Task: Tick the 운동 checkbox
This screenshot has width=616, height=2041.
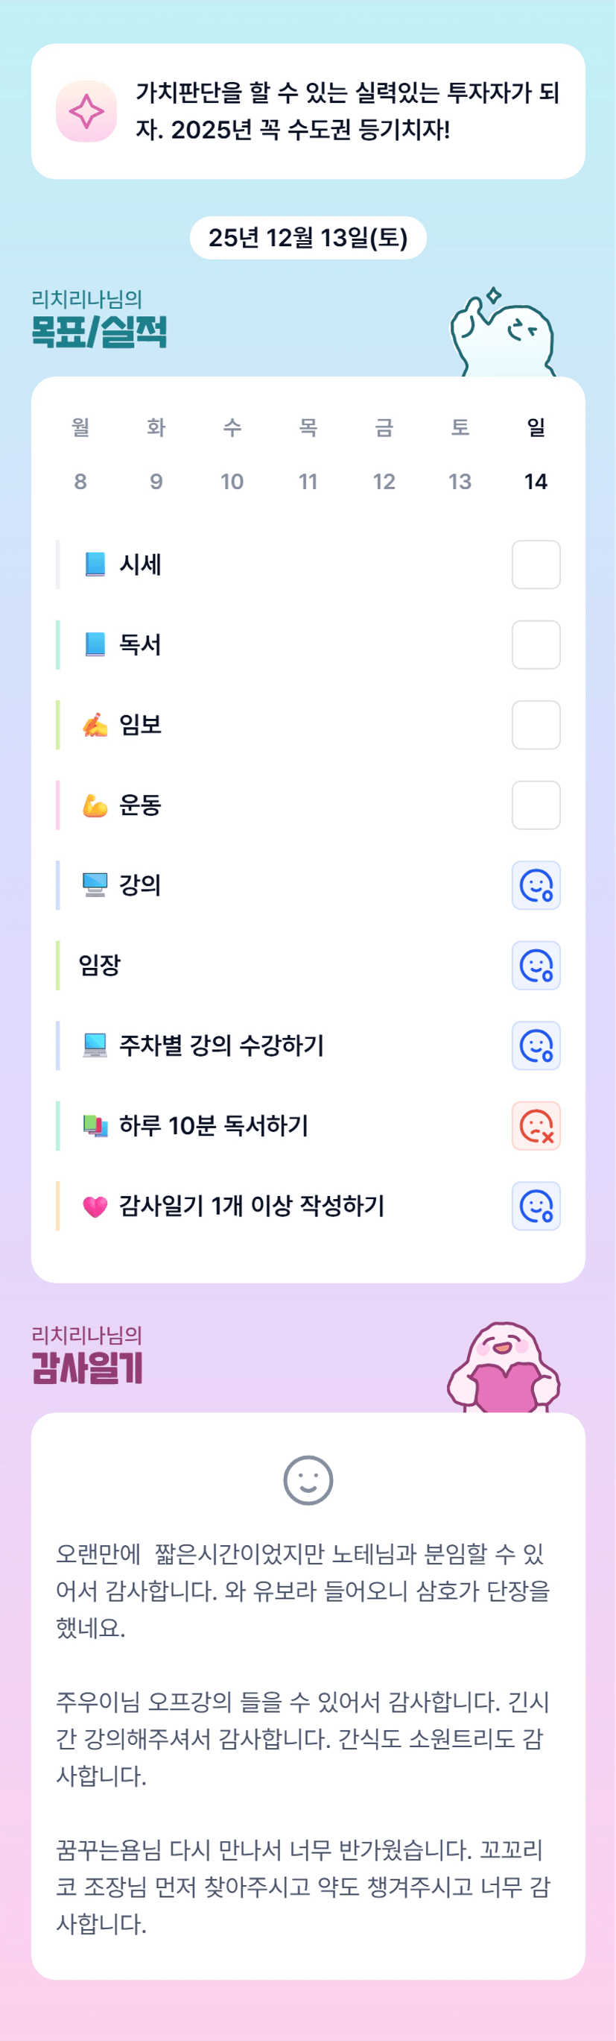Action: [x=536, y=804]
